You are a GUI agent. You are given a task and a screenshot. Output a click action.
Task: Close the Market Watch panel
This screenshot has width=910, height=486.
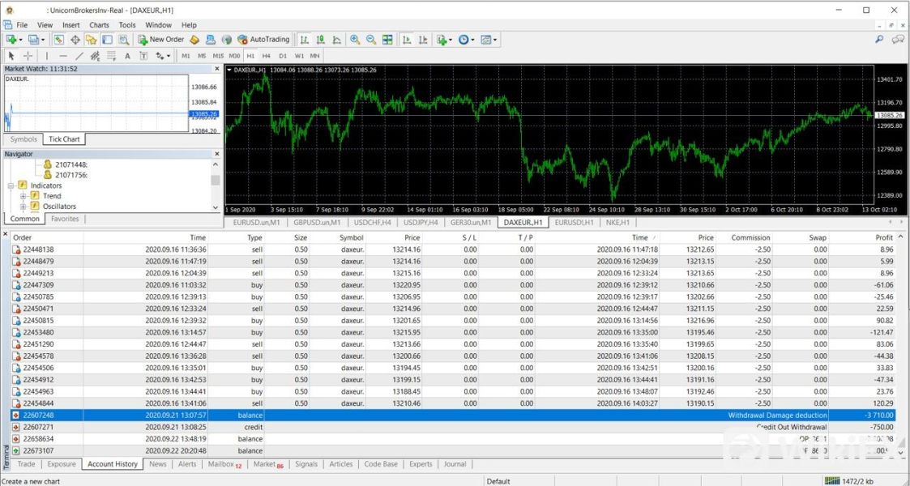pos(217,68)
